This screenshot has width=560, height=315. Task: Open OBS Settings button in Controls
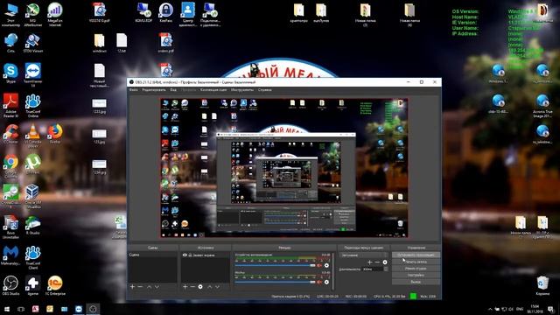(x=416, y=275)
